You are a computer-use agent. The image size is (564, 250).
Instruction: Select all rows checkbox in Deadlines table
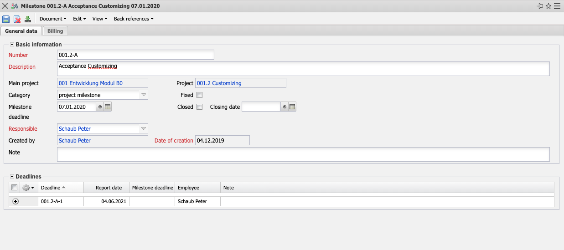pos(15,188)
